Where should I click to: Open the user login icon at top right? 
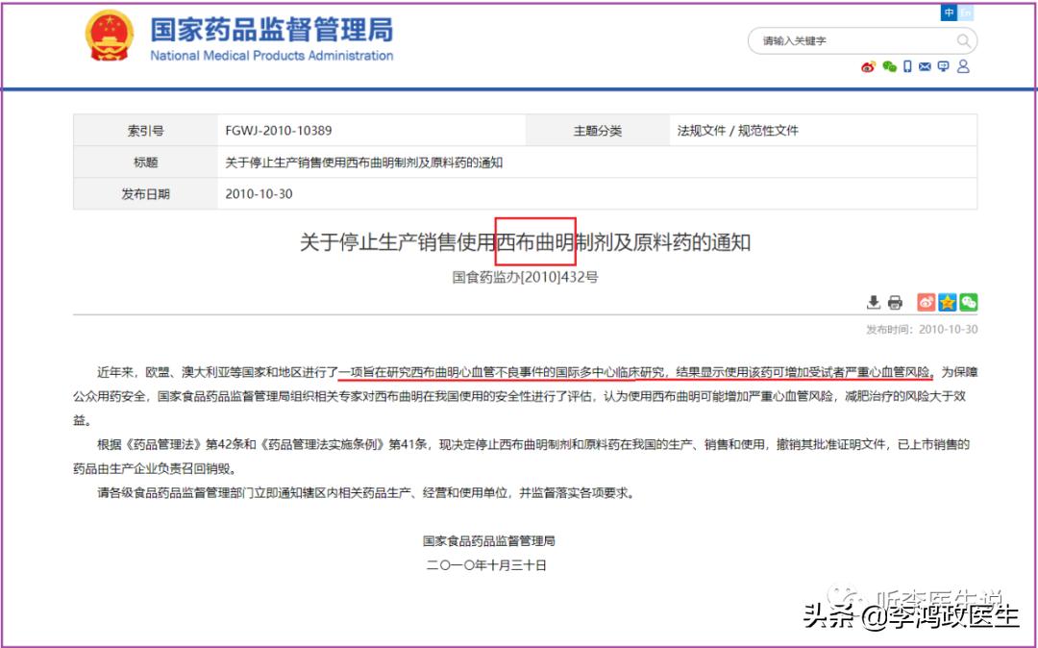[x=961, y=67]
